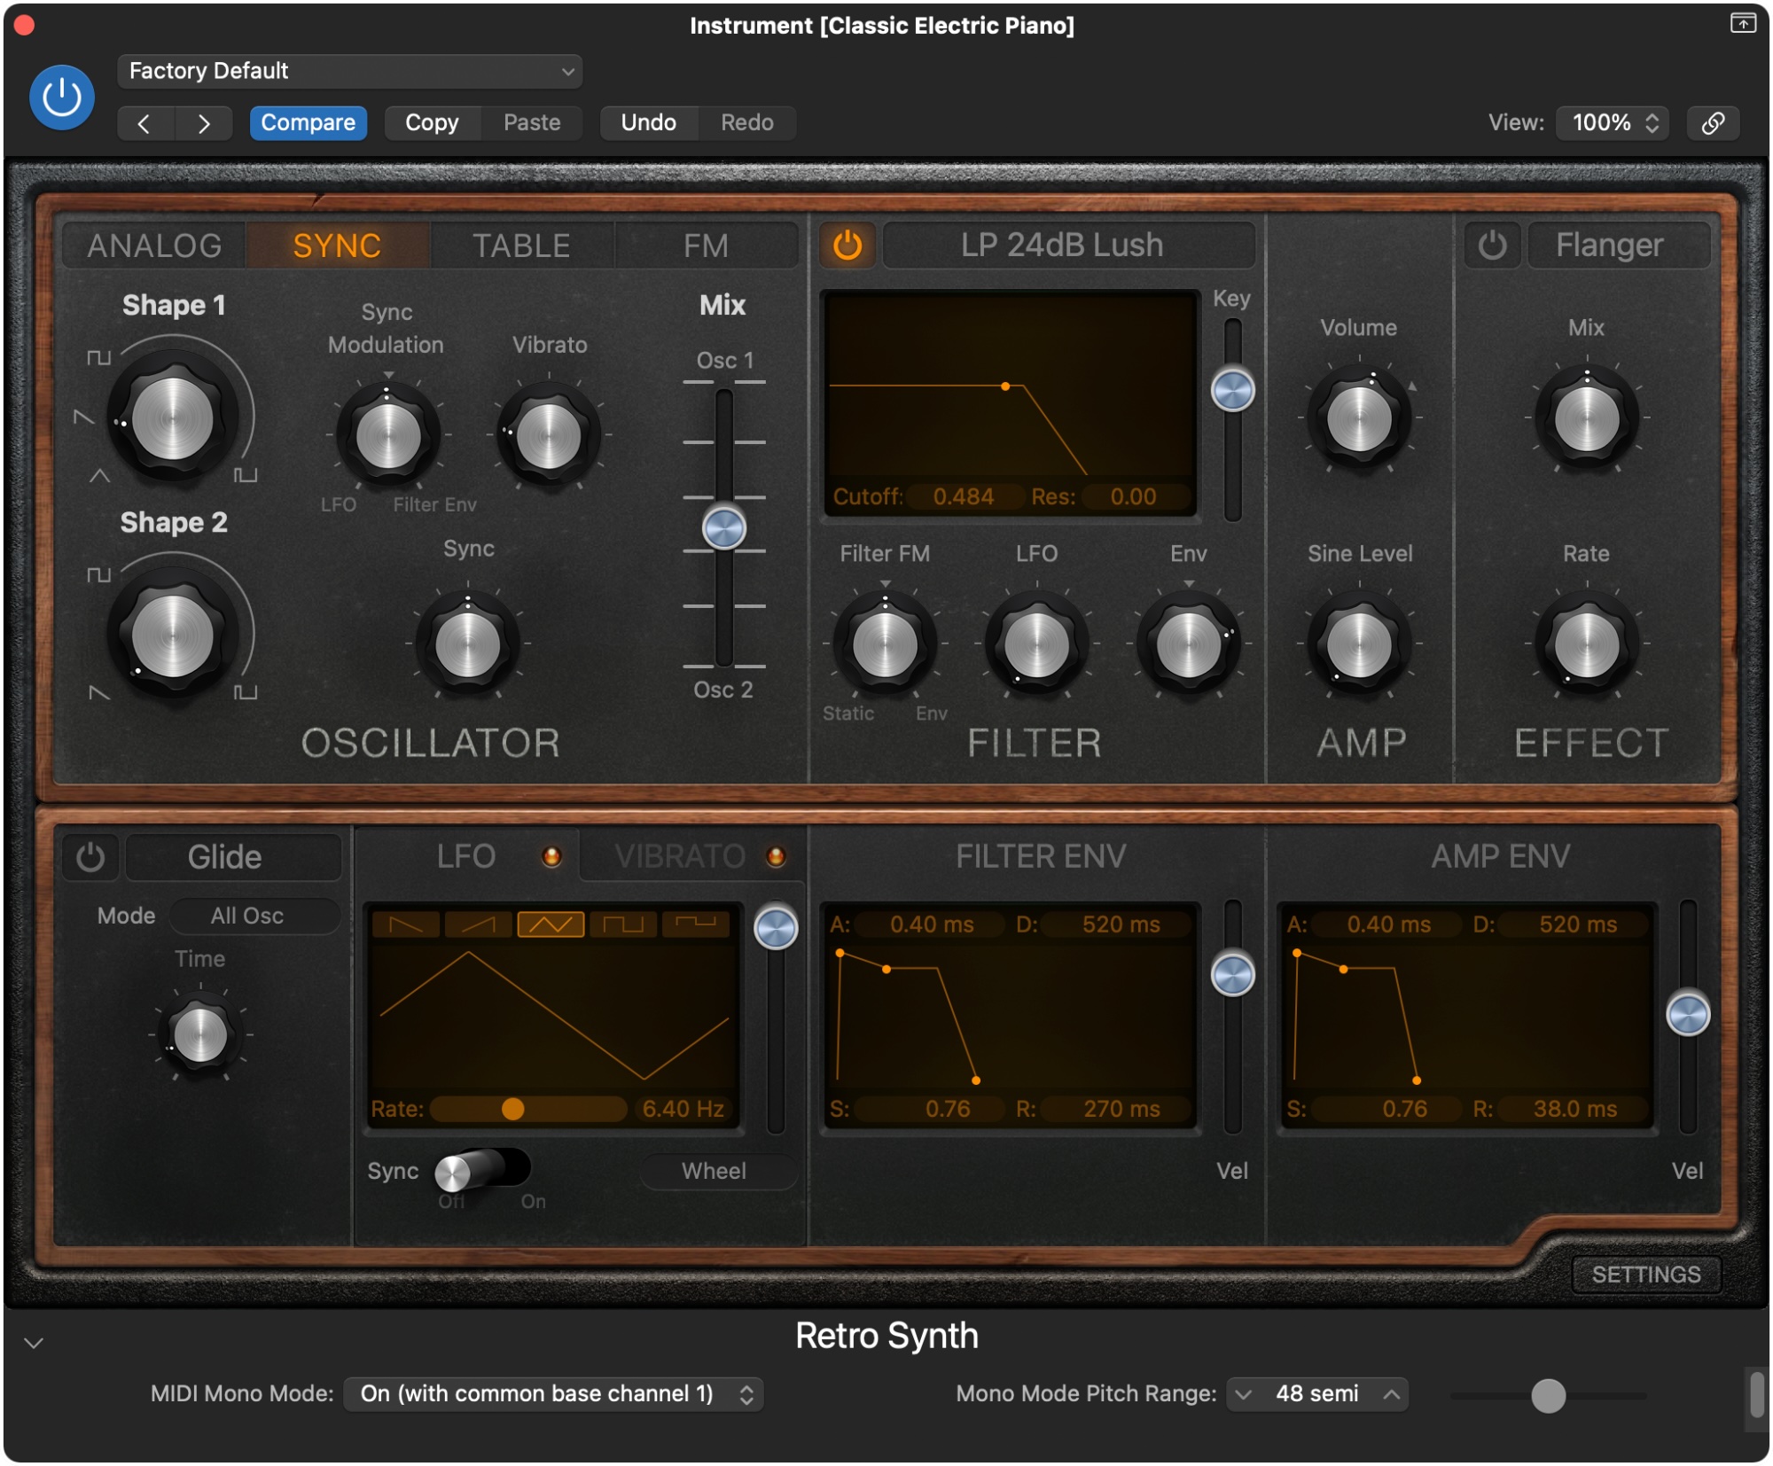
Task: Decrease Mono Mode Pitch Range with down arrow
Action: coord(1244,1395)
